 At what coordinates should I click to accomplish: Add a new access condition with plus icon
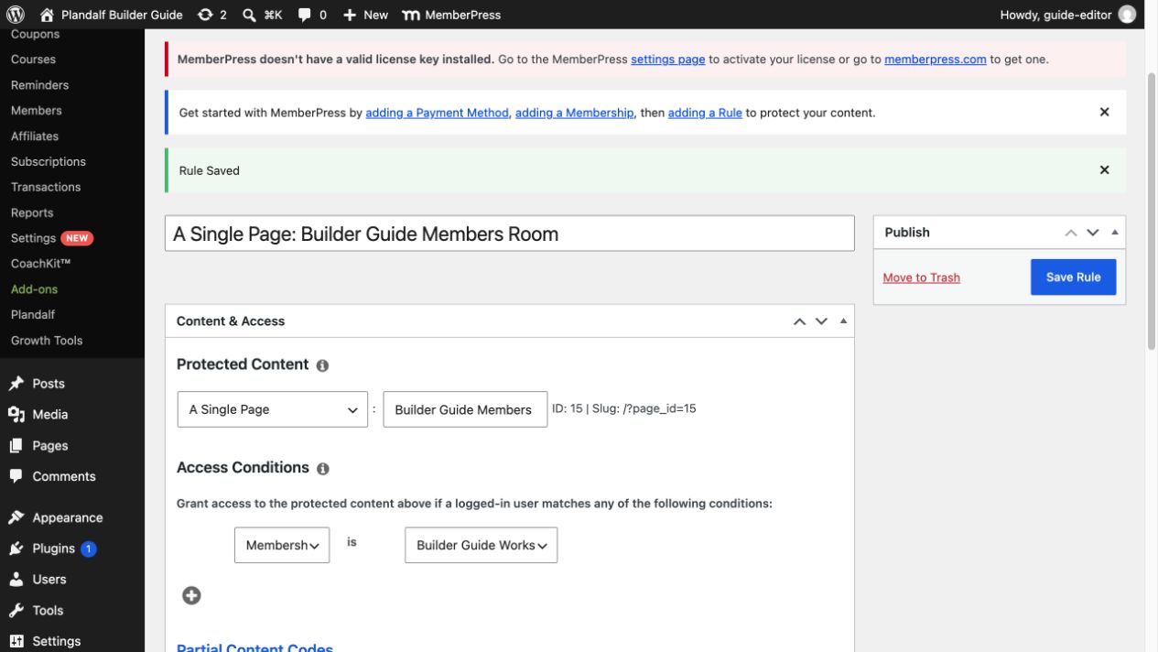[191, 595]
